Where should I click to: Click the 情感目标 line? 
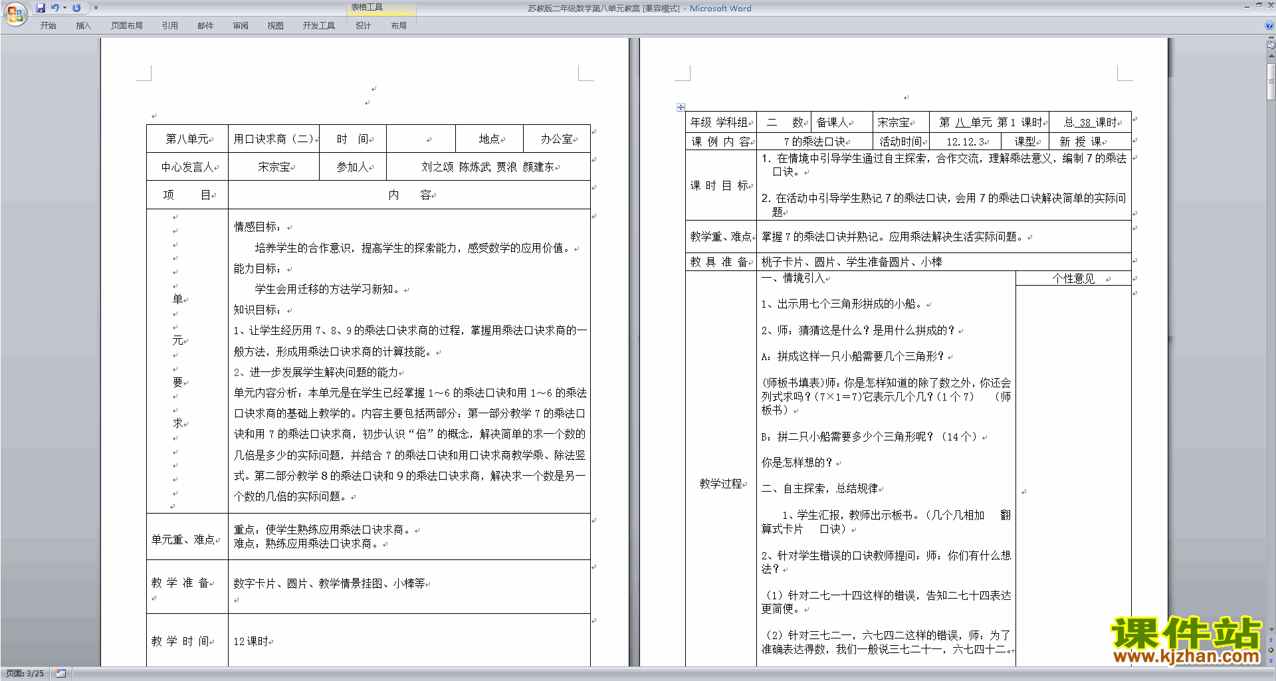coord(258,227)
